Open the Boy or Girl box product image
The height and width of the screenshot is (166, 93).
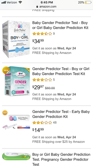coord(16,39)
